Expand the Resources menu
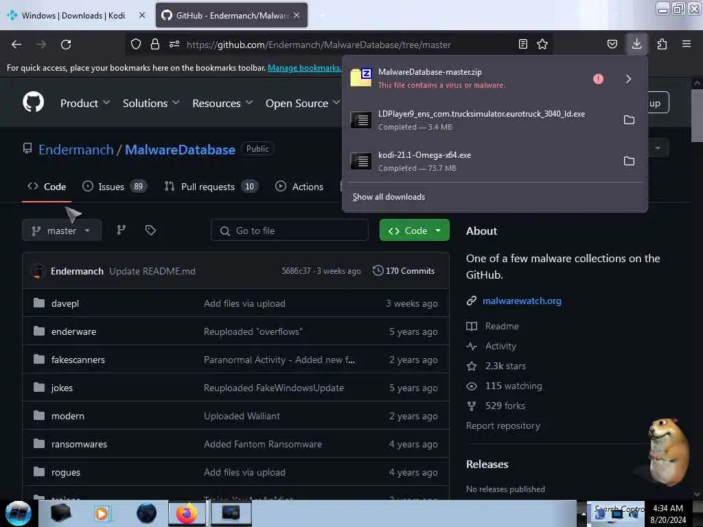This screenshot has width=703, height=527. 222,103
